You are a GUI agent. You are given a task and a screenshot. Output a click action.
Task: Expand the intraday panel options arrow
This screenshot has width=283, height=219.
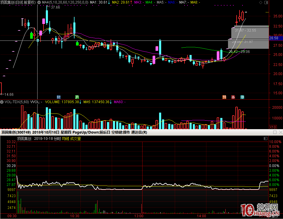[266, 139]
